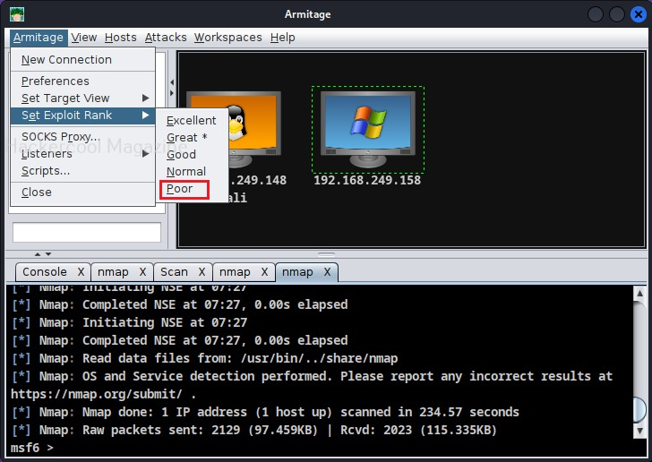The image size is (652, 462).
Task: Open the Attacks menu
Action: click(x=166, y=38)
